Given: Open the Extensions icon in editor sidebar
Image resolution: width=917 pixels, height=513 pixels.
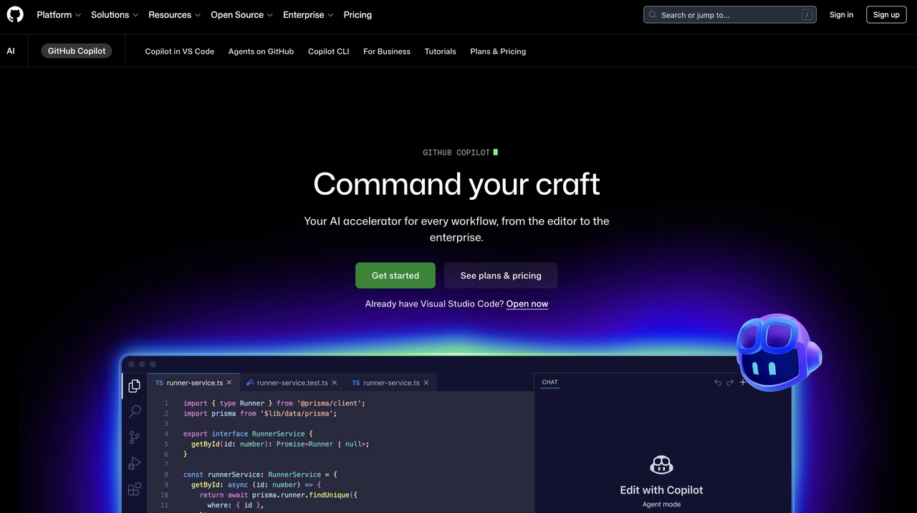Looking at the screenshot, I should point(134,489).
